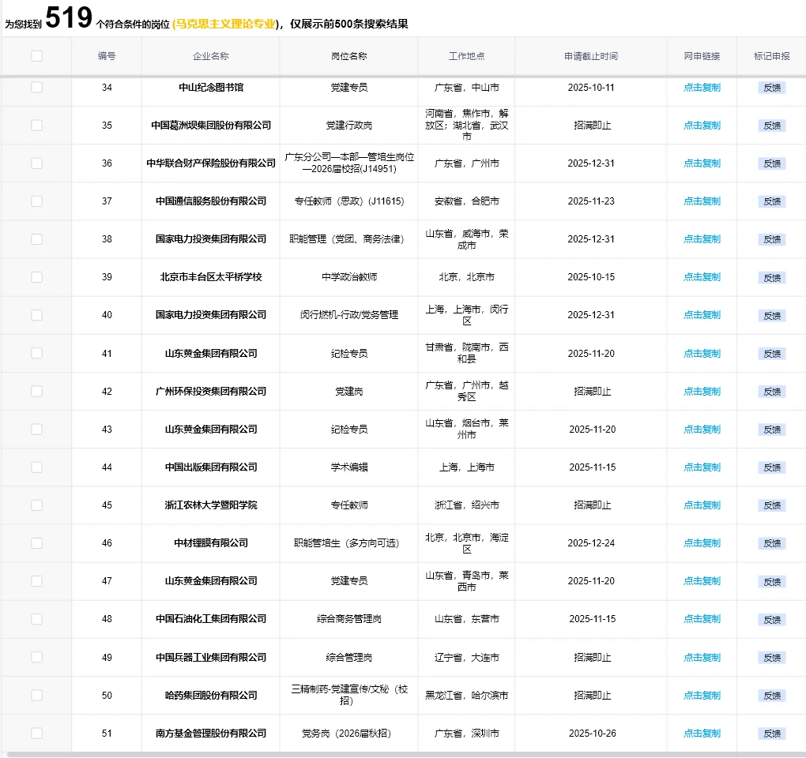Click position 三精制药-党建宣传/文秘（校招）
806x758 pixels.
tap(349, 695)
